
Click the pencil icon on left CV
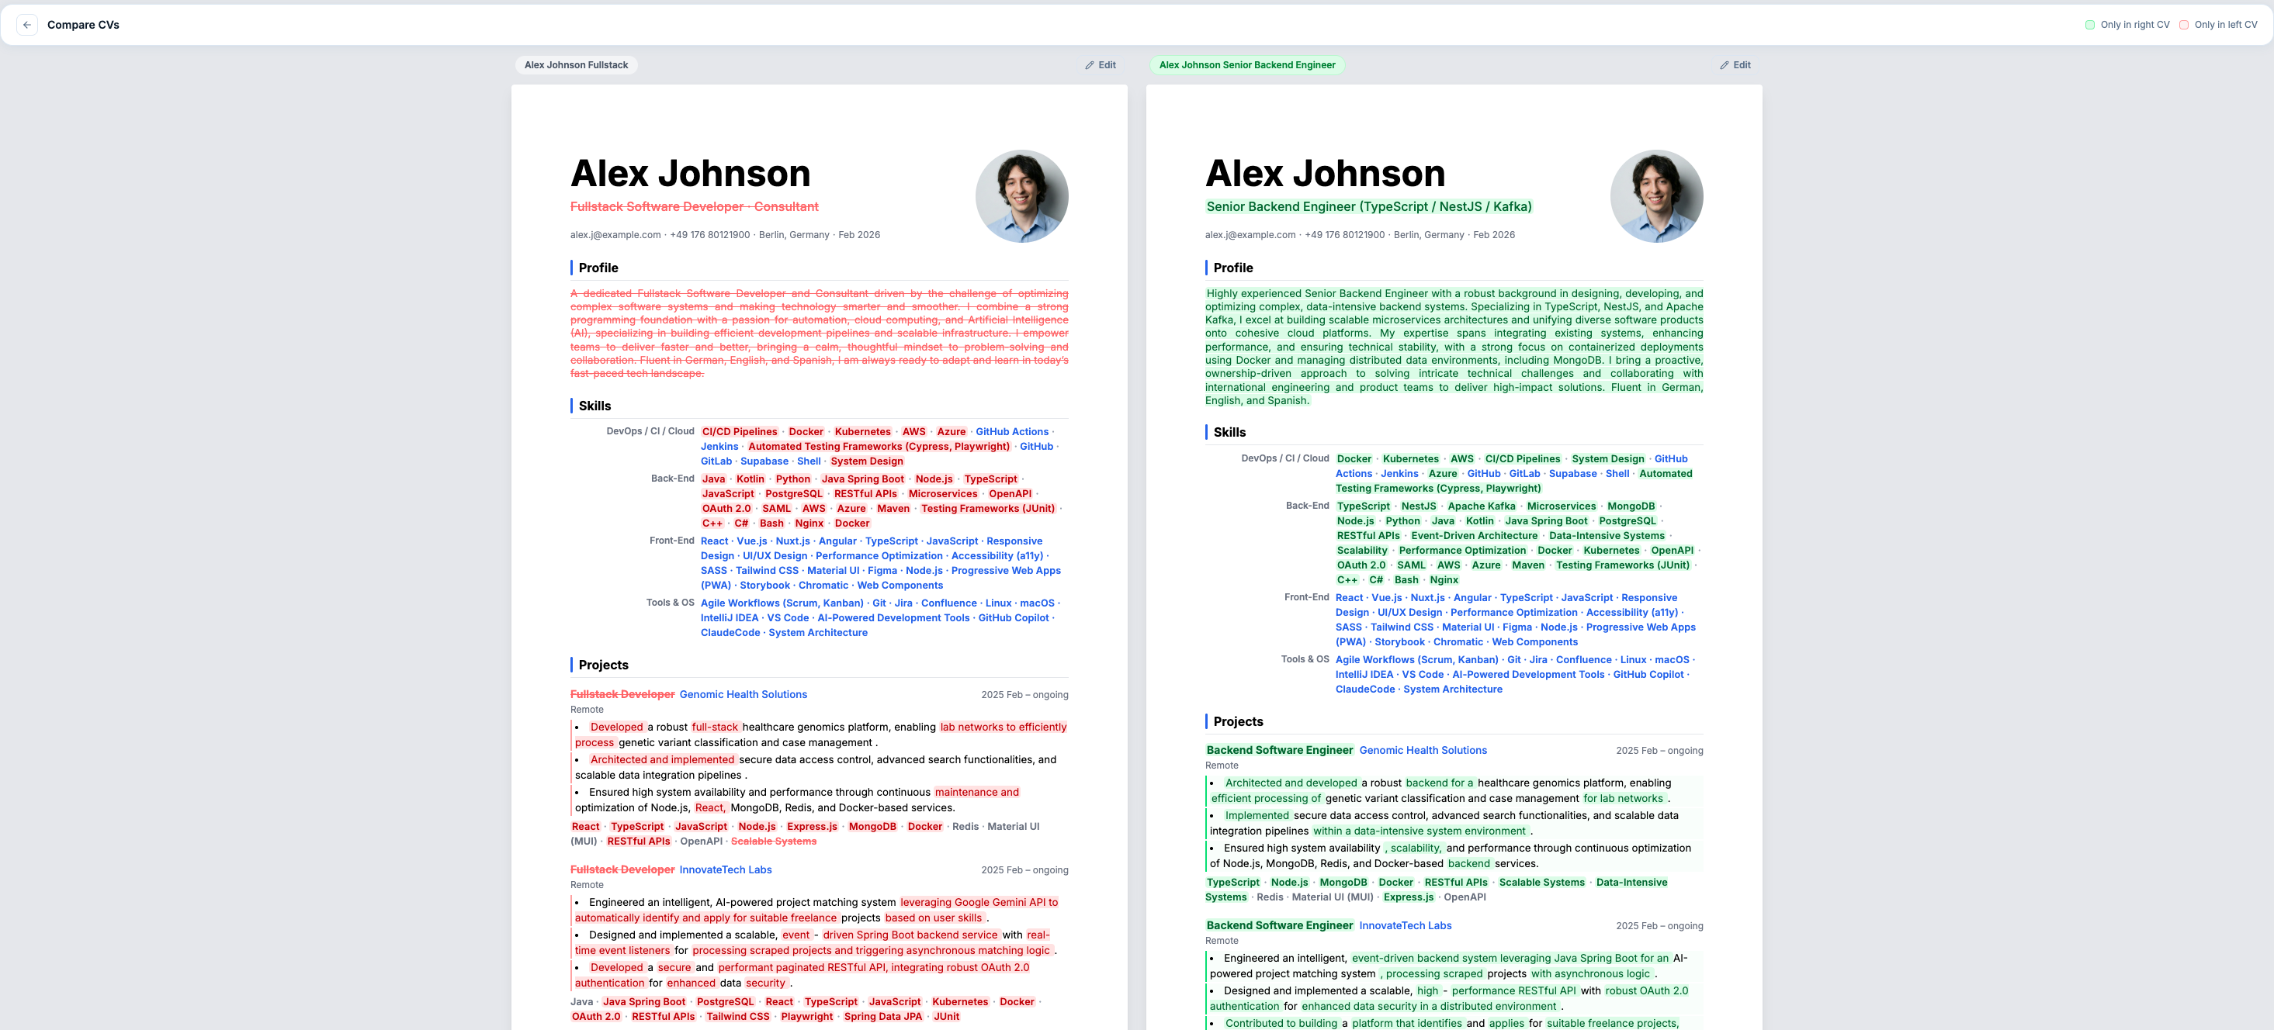pos(1090,65)
